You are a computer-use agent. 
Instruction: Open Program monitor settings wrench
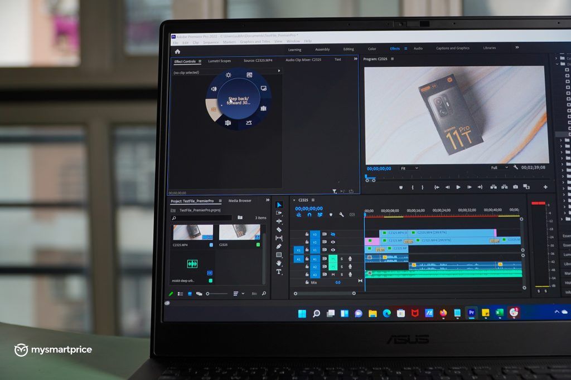point(516,167)
